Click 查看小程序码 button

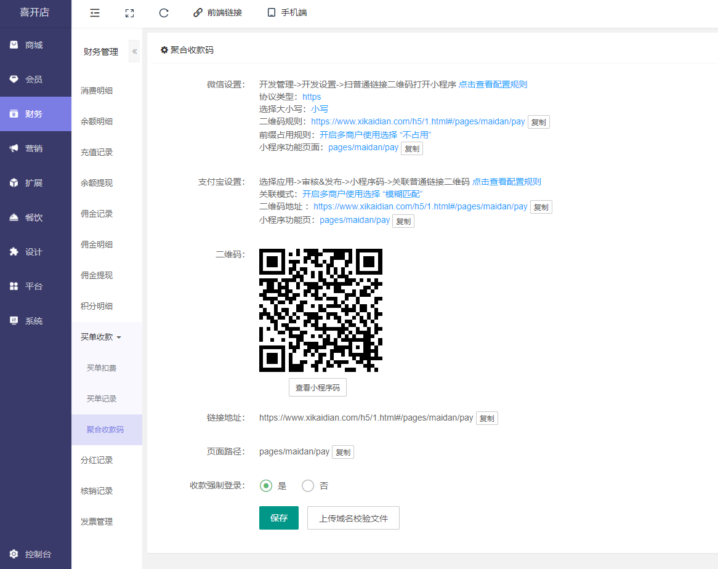pos(318,388)
